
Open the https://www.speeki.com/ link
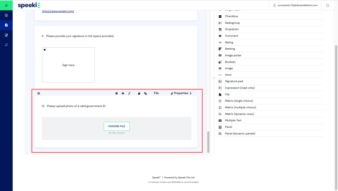pos(58,11)
